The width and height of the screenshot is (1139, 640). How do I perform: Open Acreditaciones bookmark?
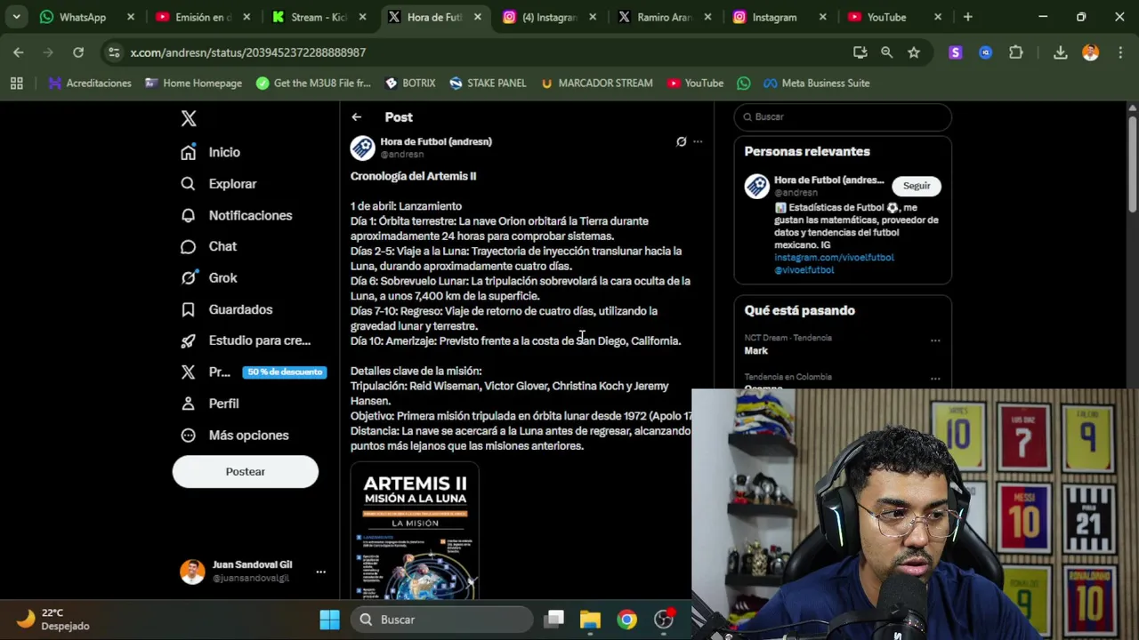90,83
